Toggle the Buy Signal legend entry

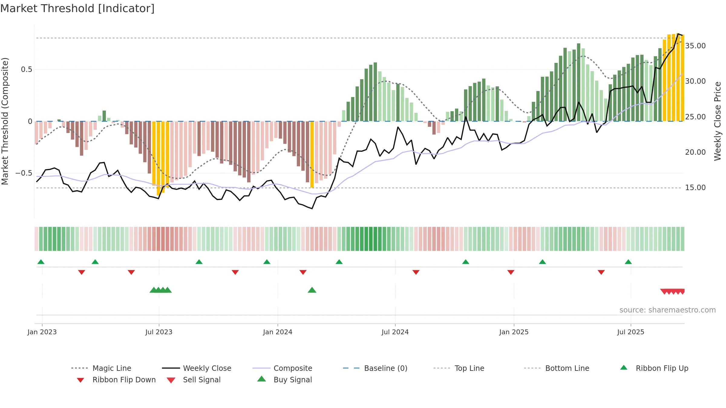pos(284,380)
